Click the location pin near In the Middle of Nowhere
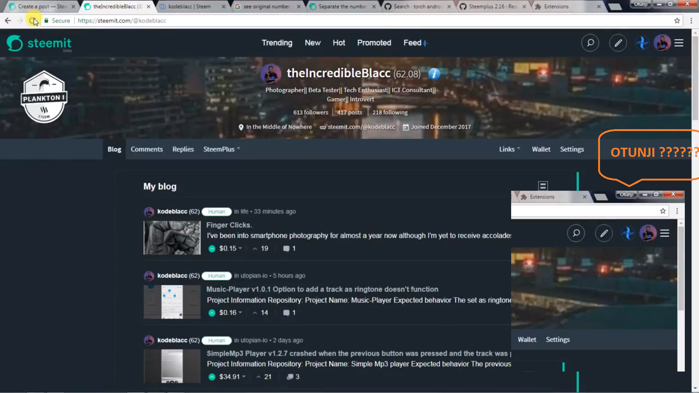Viewport: 699px width, 393px height. [x=241, y=127]
